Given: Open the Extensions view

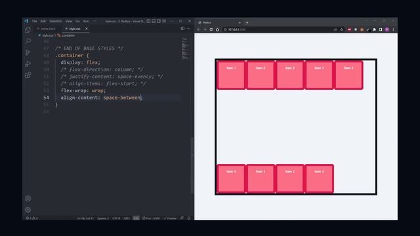Looking at the screenshot, I should [28, 75].
